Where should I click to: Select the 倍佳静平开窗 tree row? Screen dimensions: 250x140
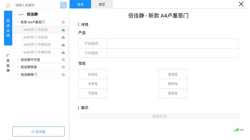click(41, 59)
